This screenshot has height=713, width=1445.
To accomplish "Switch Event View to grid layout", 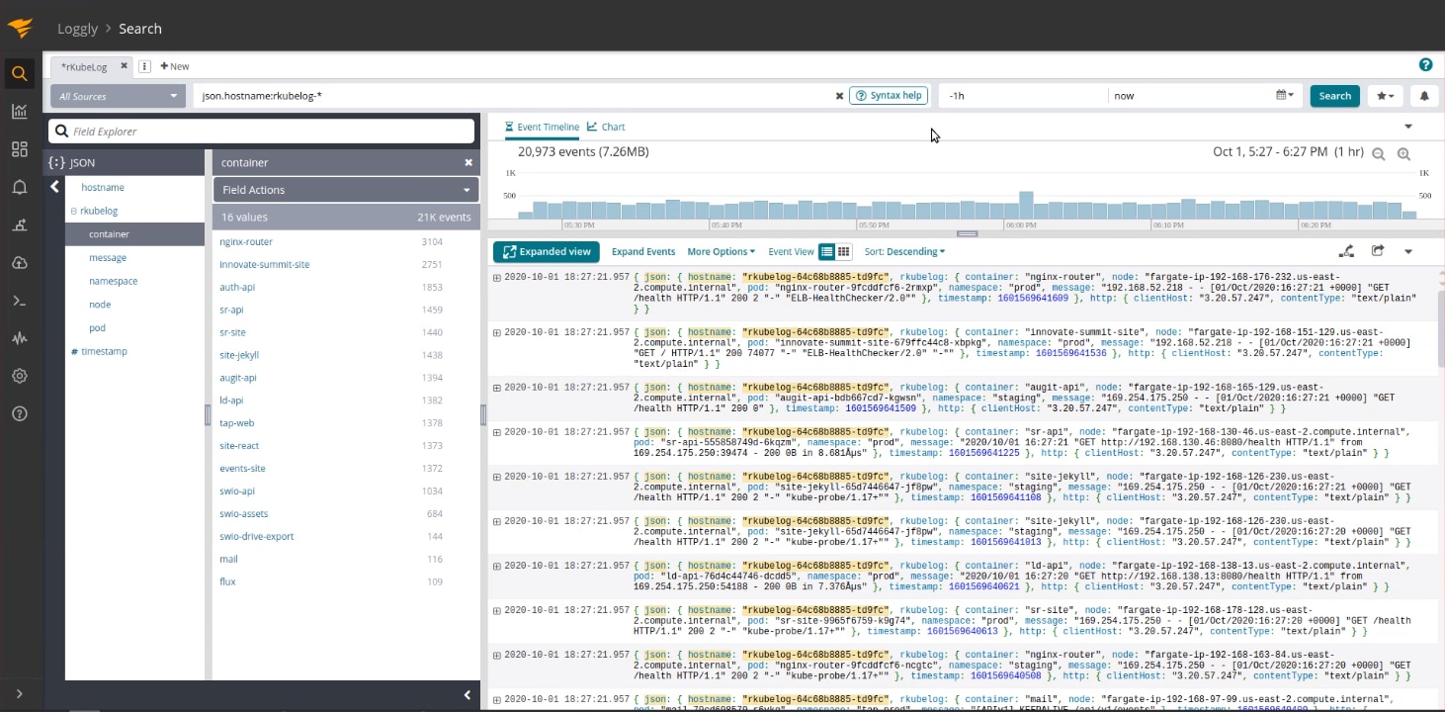I will click(843, 252).
